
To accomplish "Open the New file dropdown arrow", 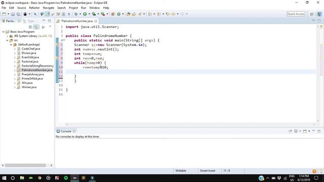I will 8,14.
